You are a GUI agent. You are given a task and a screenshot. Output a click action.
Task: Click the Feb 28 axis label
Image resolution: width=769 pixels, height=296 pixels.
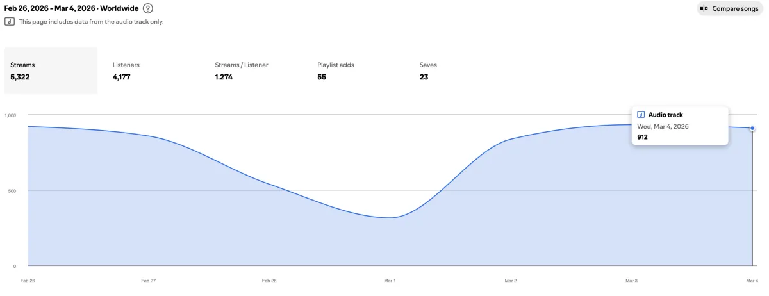click(269, 281)
